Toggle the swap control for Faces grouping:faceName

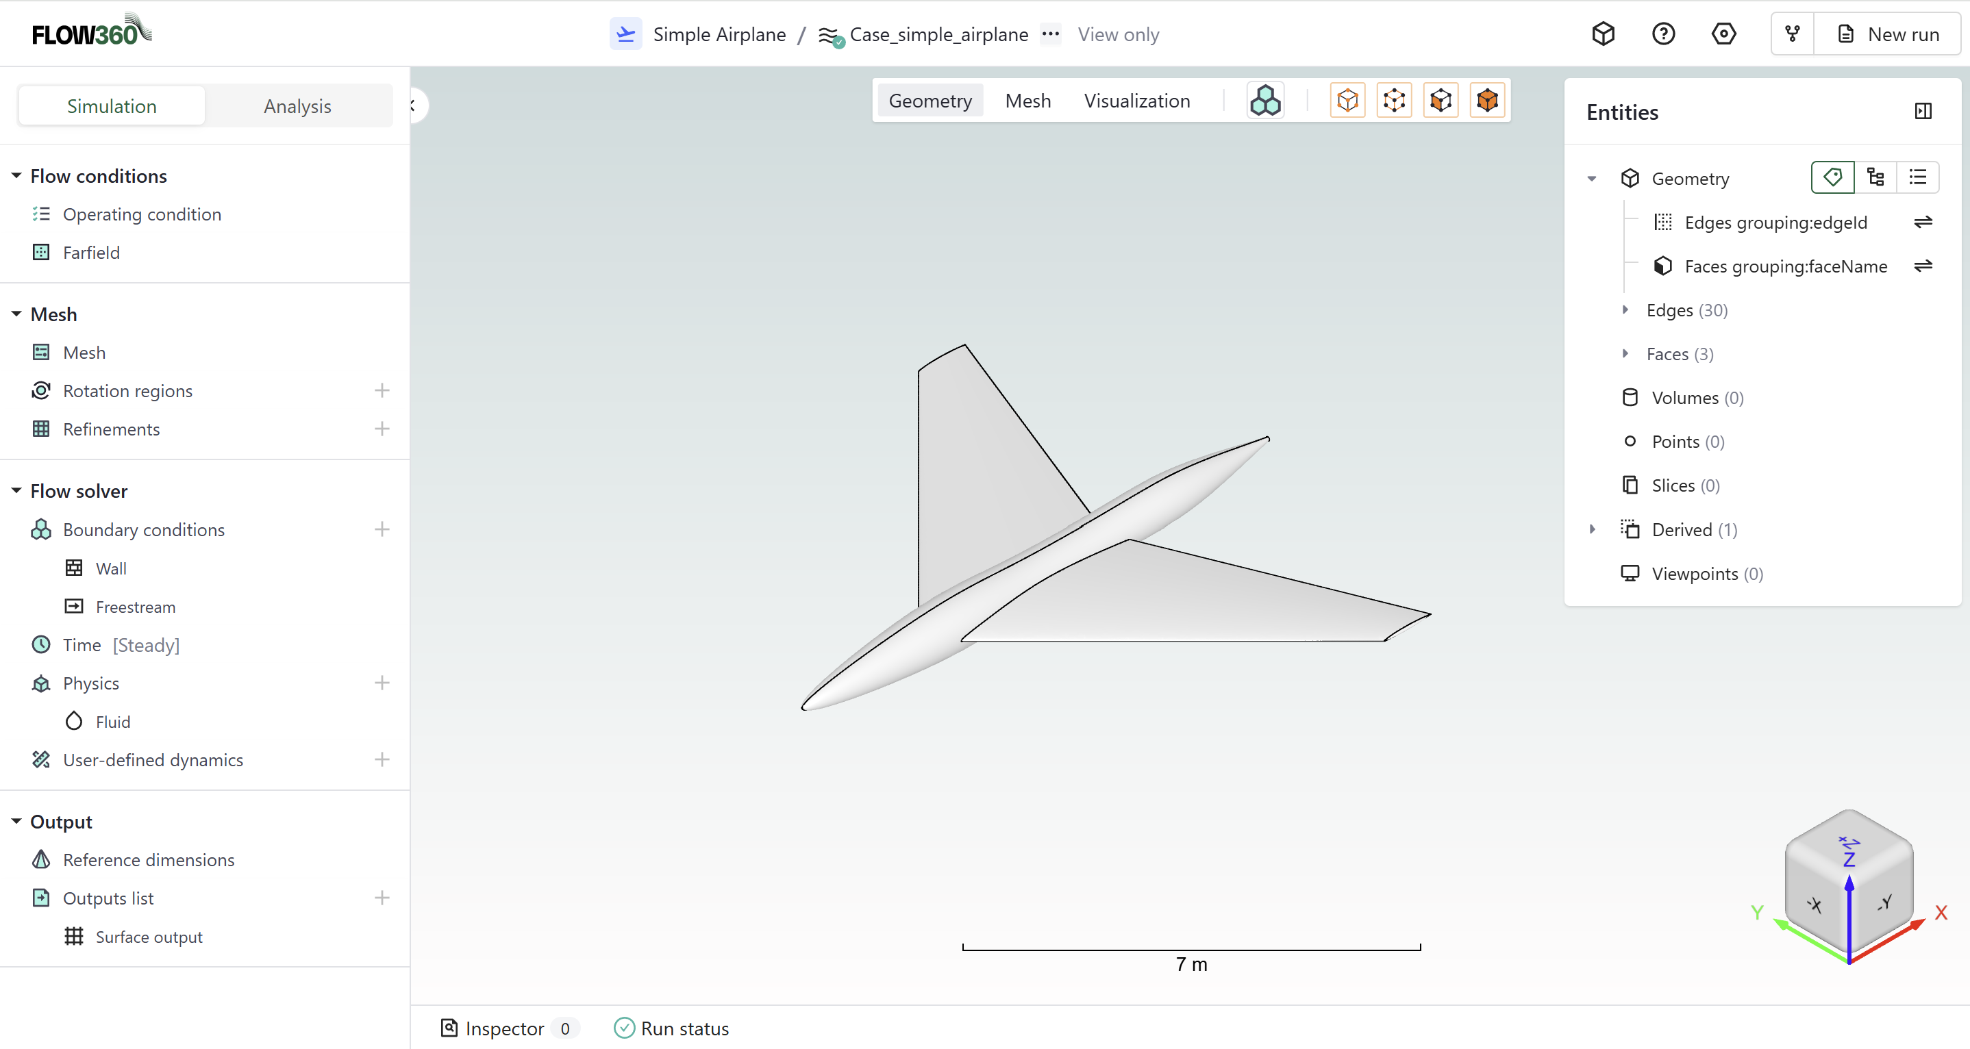(1924, 265)
